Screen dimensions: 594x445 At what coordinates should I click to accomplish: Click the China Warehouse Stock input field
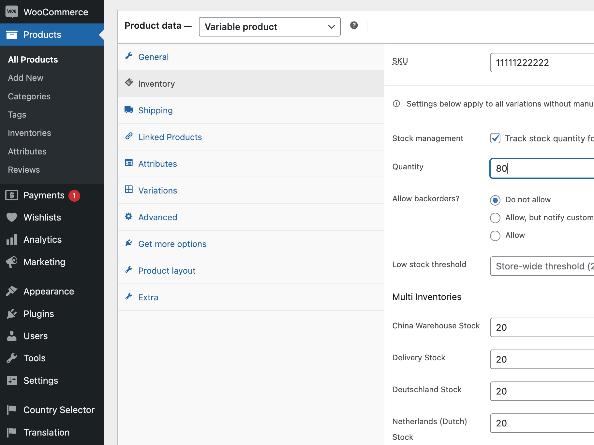(x=541, y=327)
